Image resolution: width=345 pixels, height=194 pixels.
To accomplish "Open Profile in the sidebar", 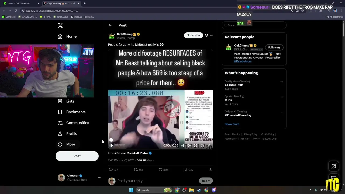I will pos(68,134).
